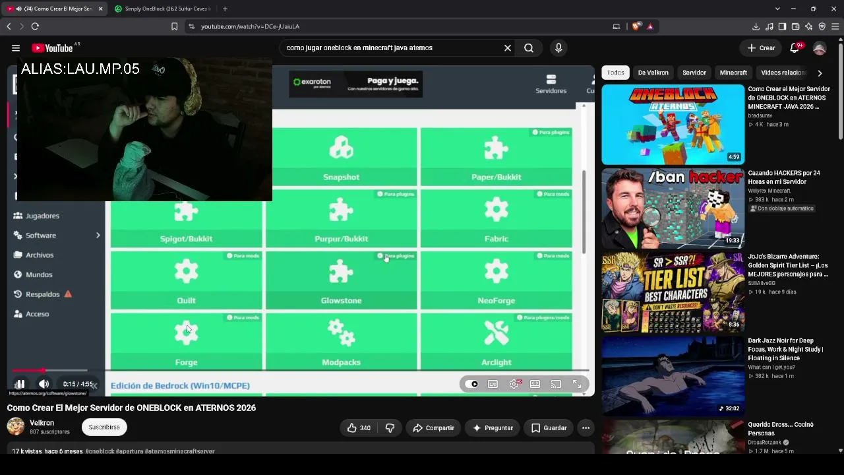Seek along the video progress bar

coord(300,370)
